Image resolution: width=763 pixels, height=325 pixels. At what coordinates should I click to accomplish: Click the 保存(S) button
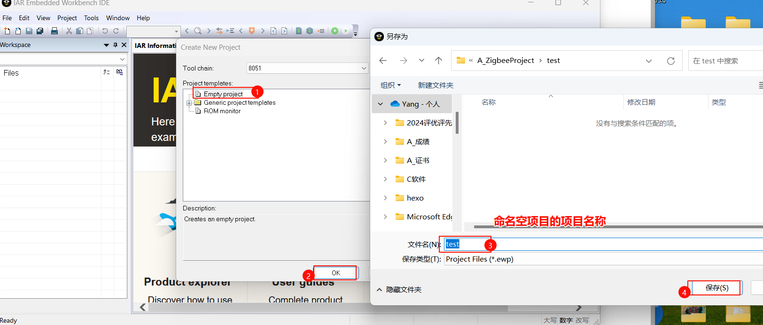point(717,288)
